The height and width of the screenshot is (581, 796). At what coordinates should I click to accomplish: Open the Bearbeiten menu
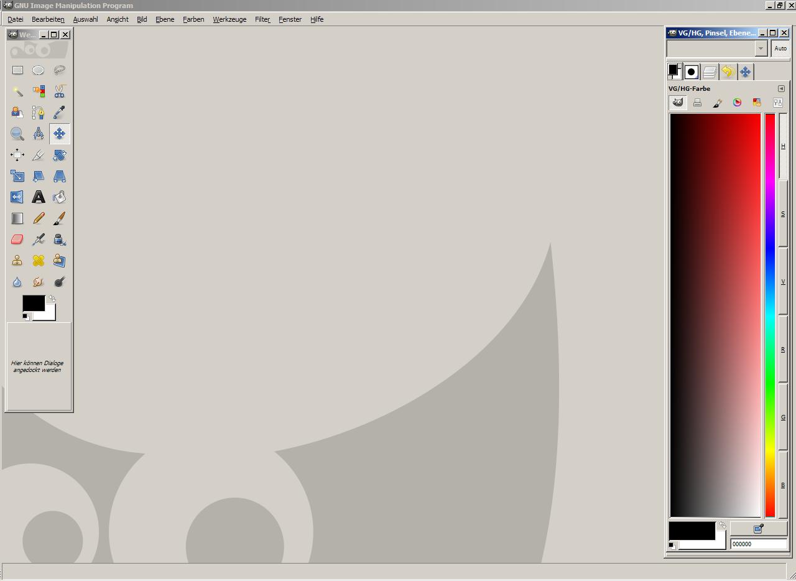[x=48, y=19]
